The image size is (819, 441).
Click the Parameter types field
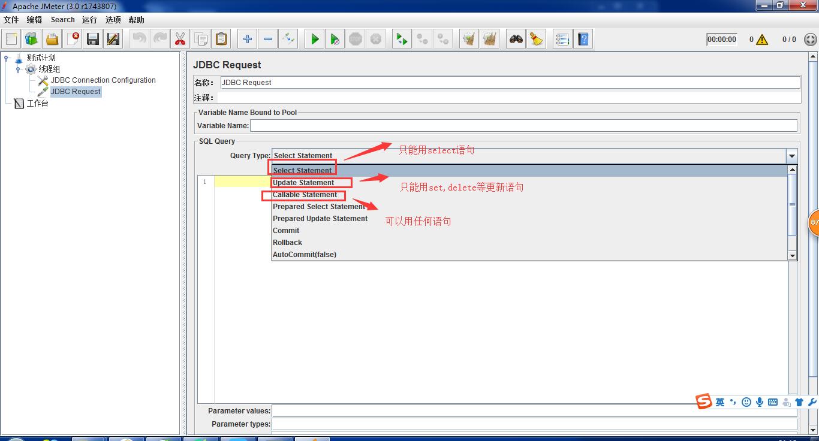[534, 424]
